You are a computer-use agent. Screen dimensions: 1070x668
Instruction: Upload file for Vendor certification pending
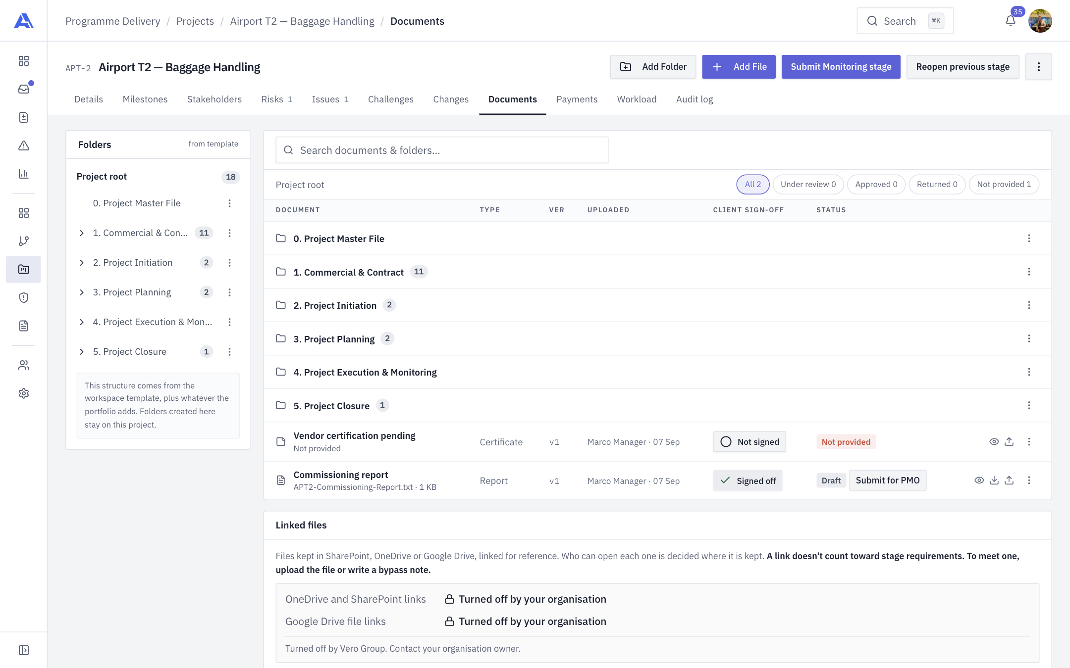coord(1009,442)
